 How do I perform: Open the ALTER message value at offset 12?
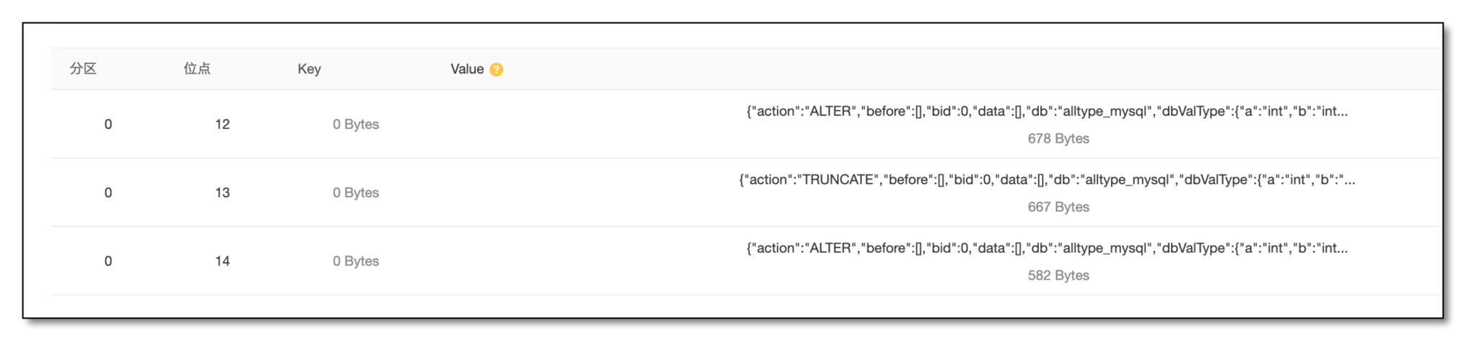pos(1047,111)
